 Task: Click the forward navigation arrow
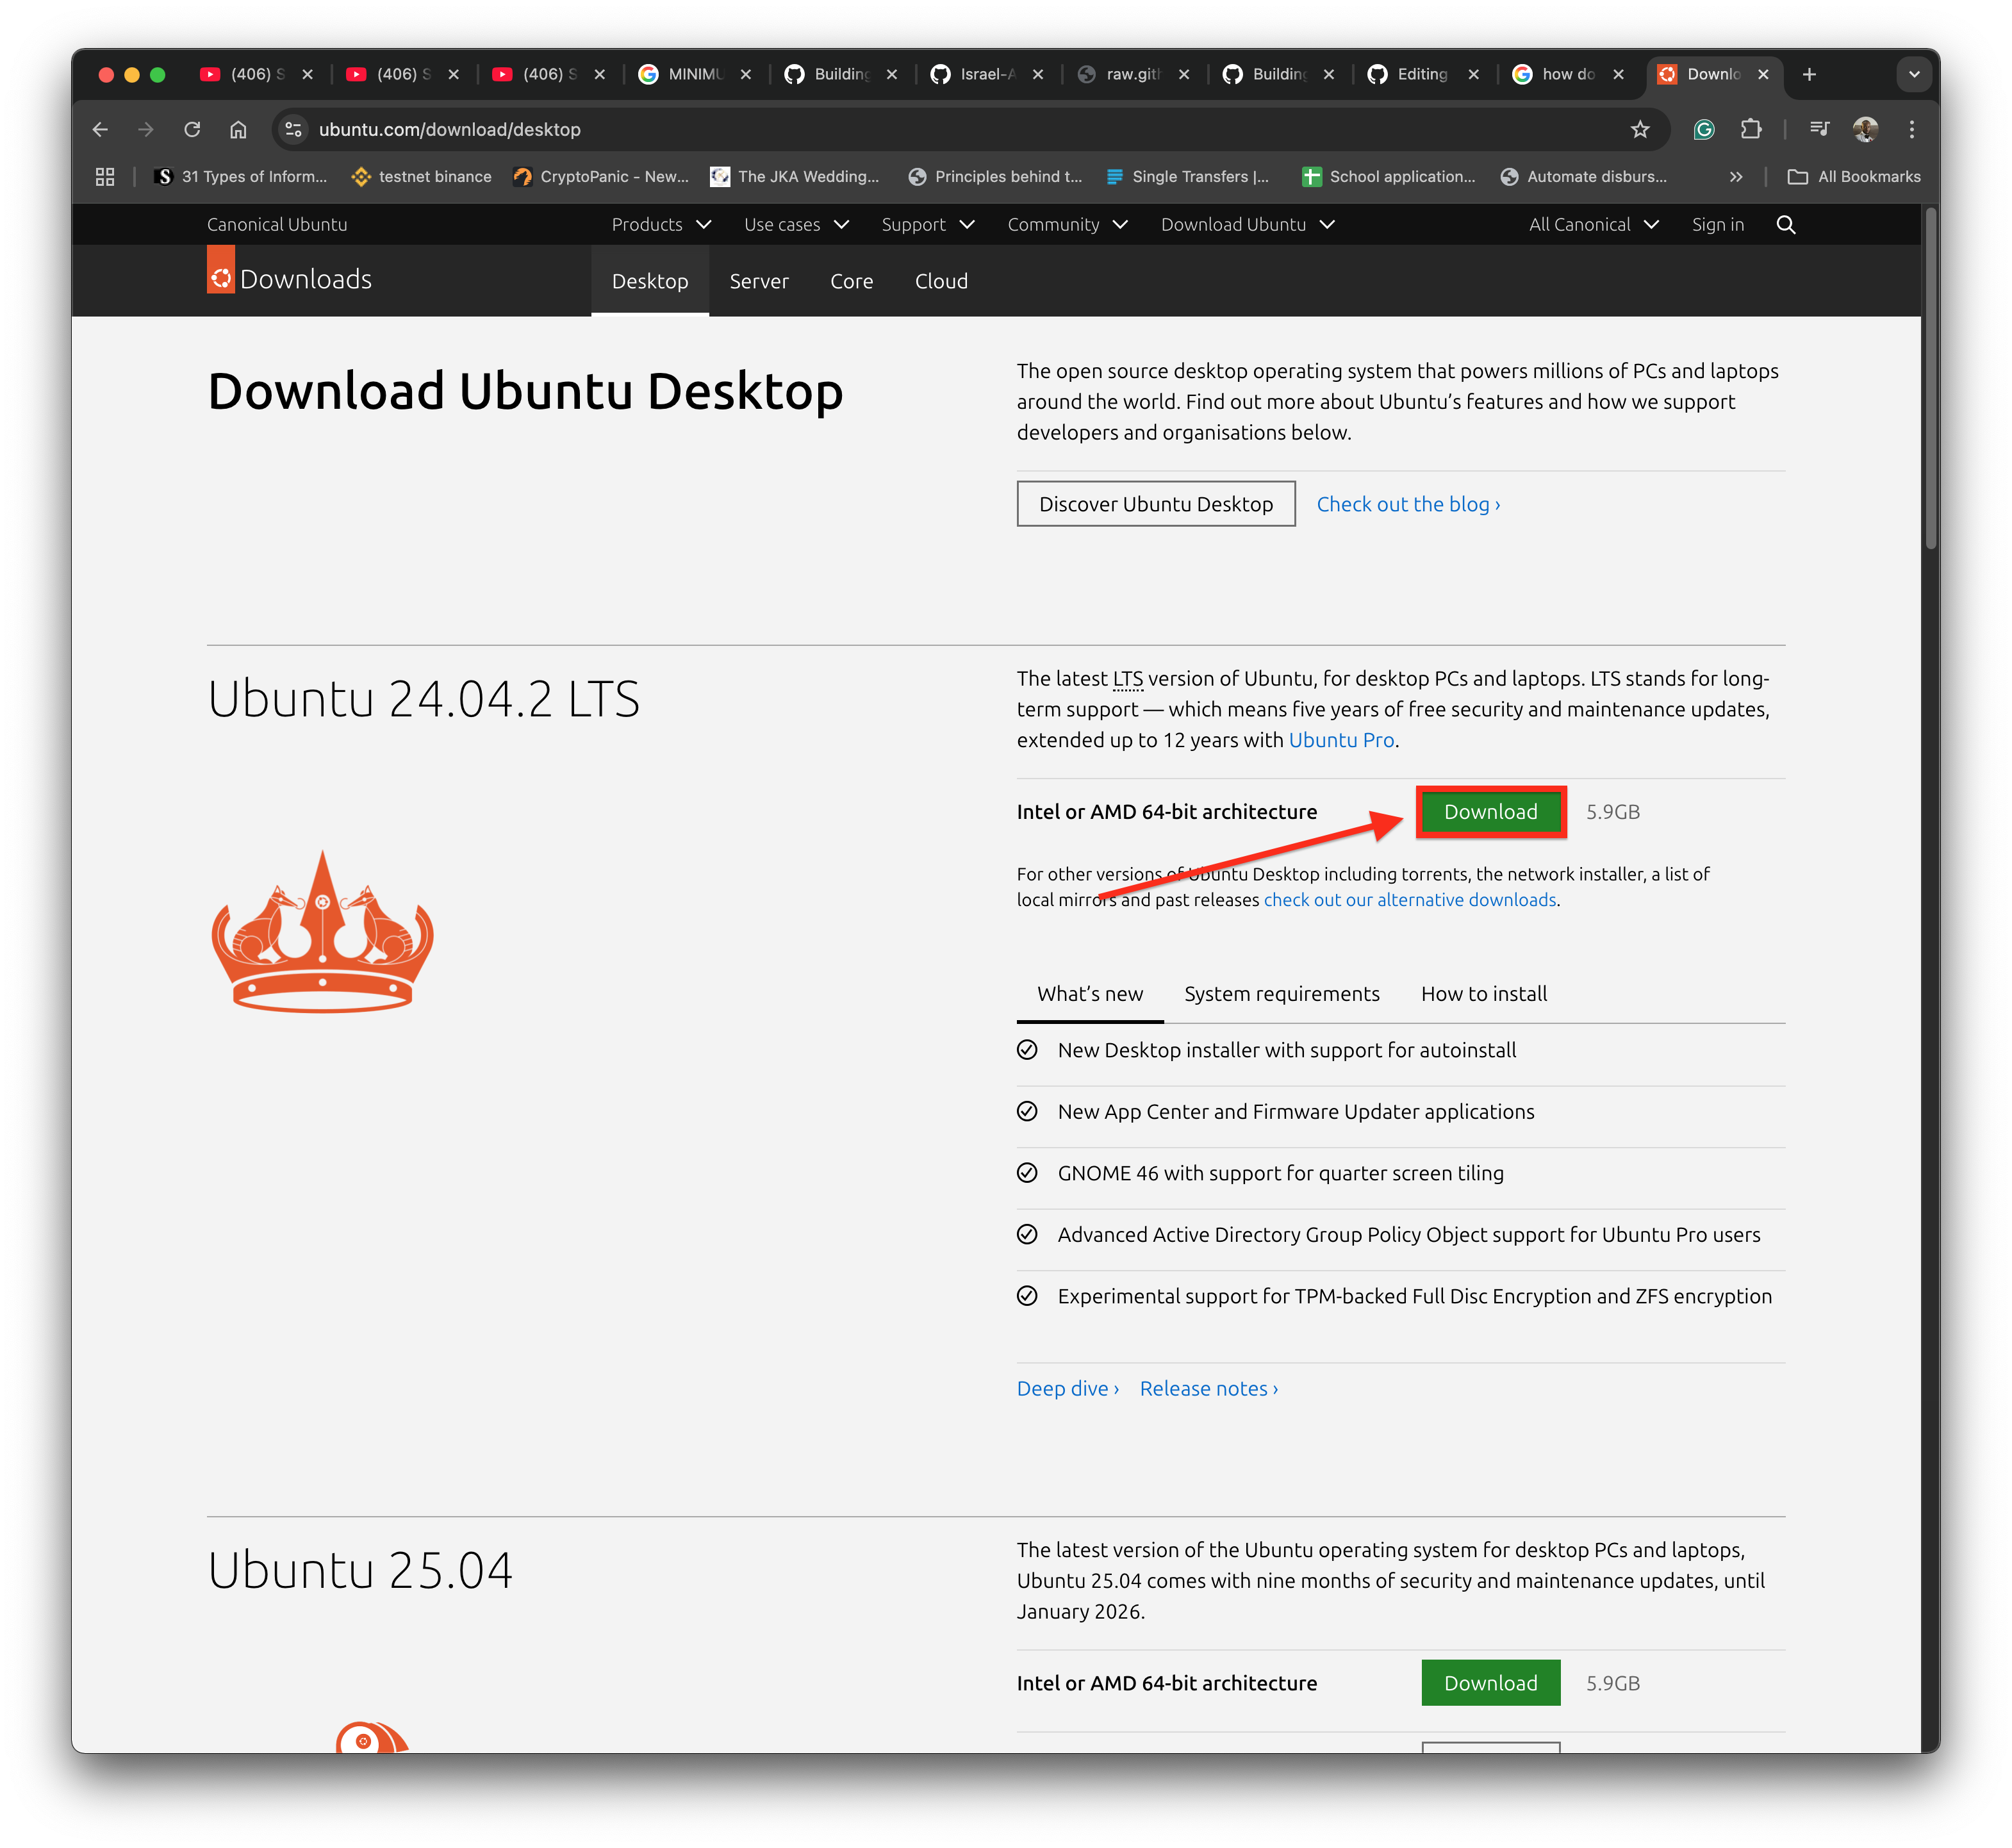146,129
